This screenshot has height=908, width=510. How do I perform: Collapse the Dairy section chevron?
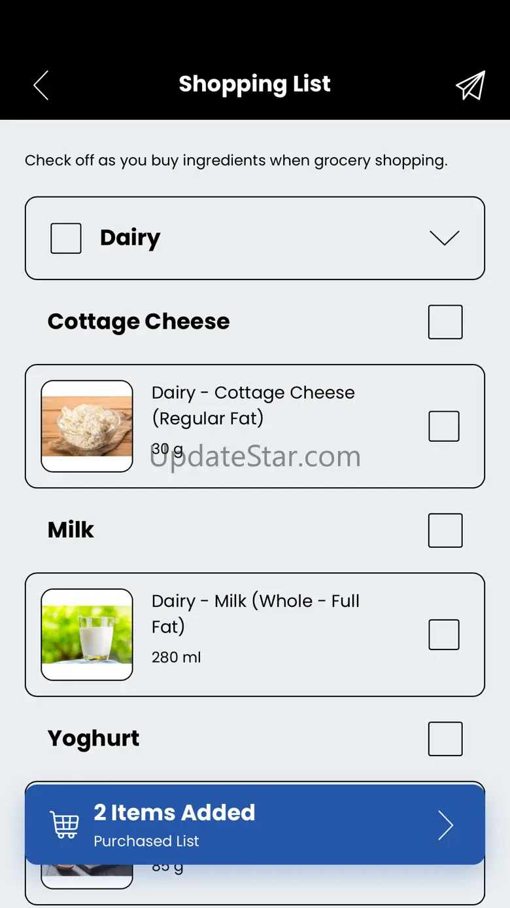point(445,238)
